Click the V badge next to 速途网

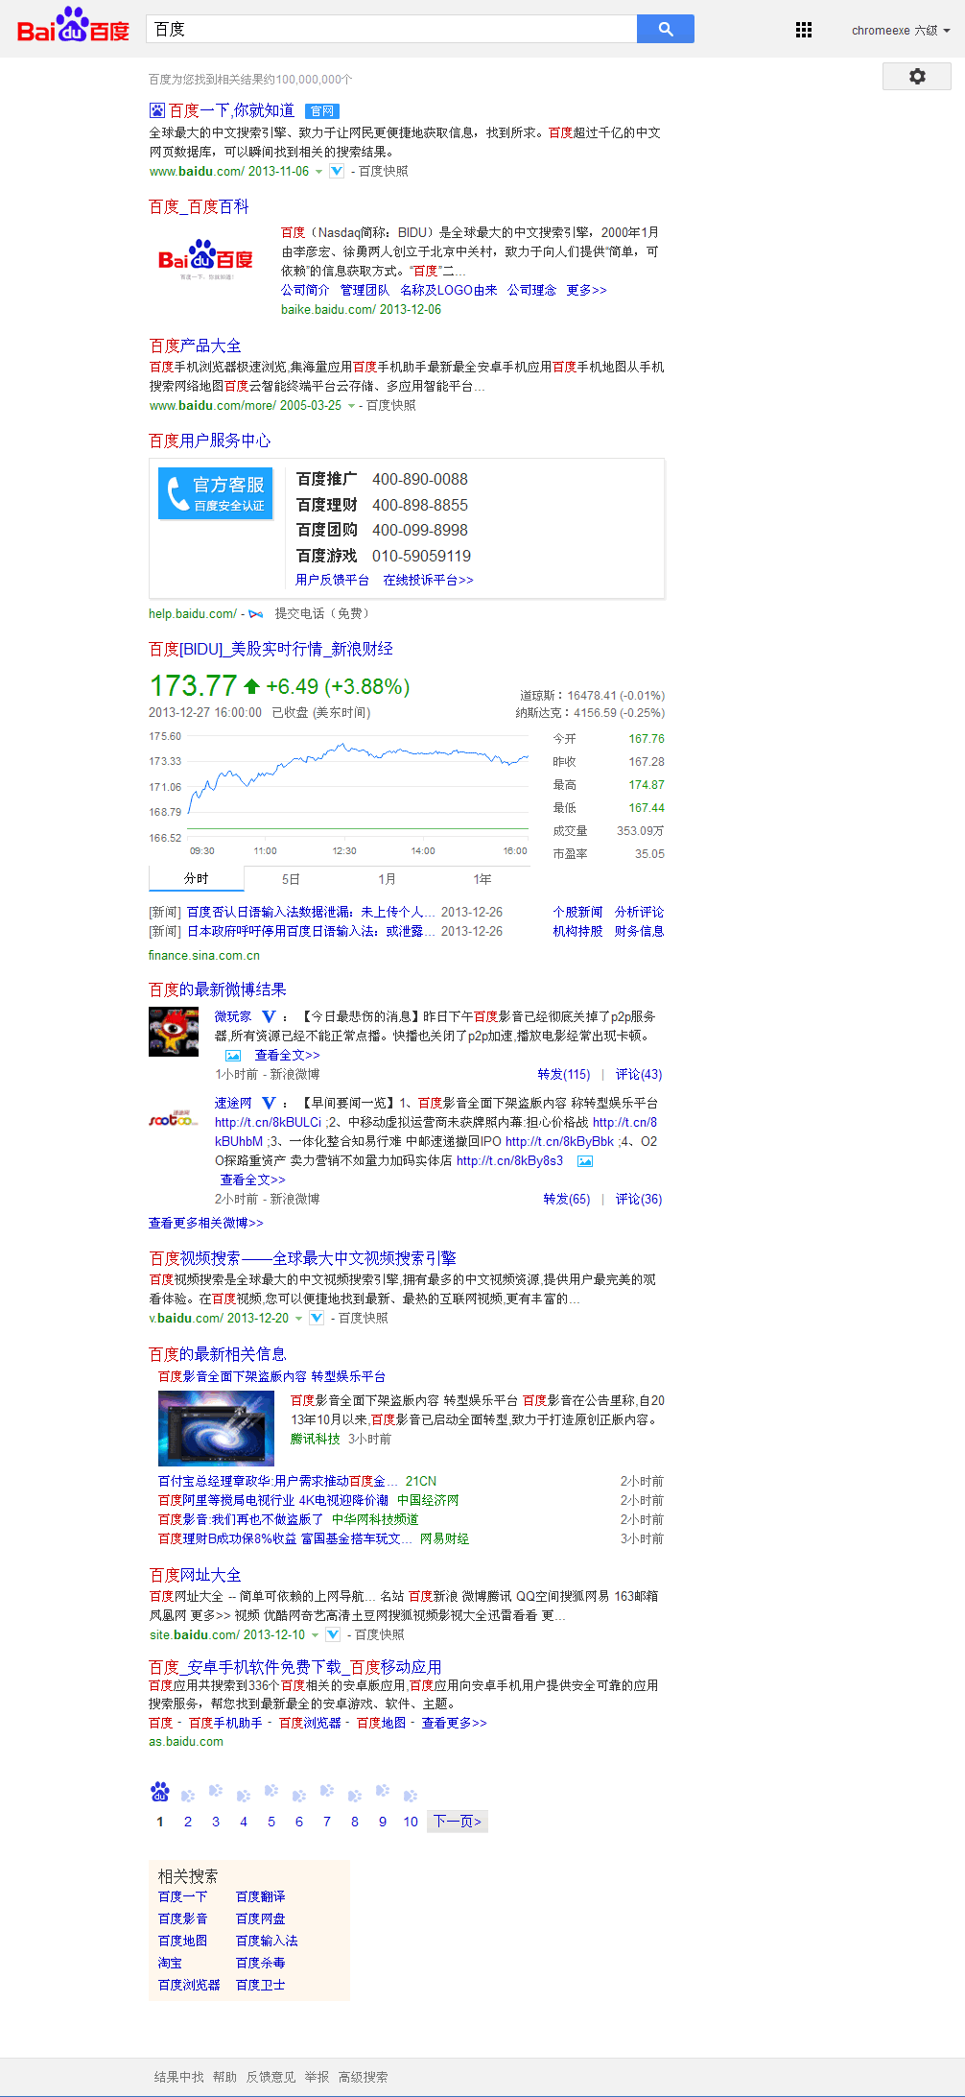click(x=269, y=1103)
